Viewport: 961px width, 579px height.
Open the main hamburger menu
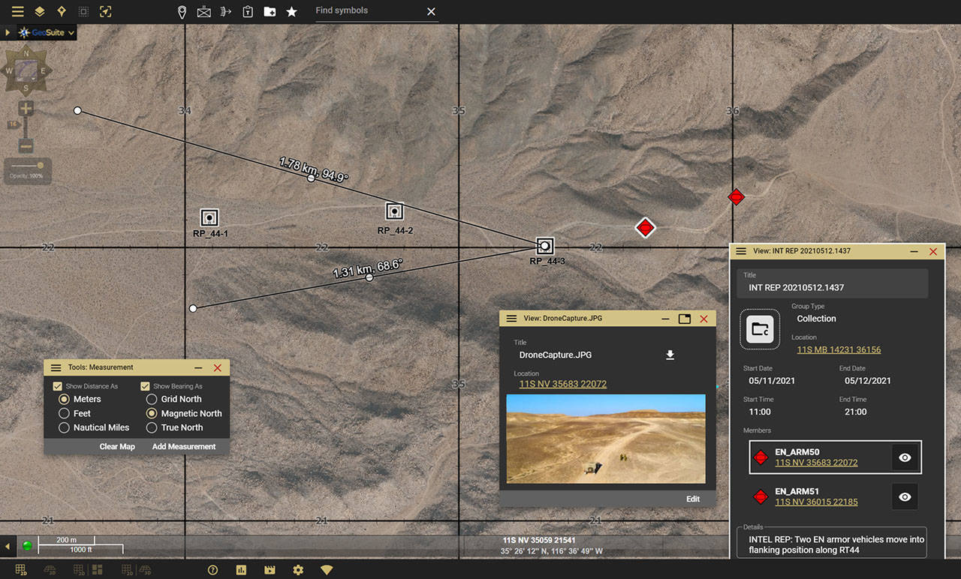click(17, 11)
